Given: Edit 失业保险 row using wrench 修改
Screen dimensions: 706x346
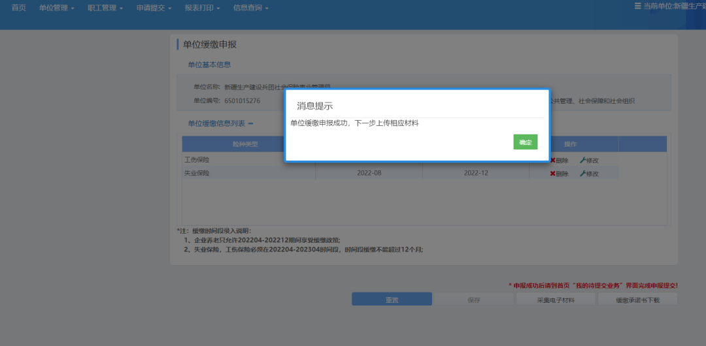Looking at the screenshot, I should click(589, 174).
